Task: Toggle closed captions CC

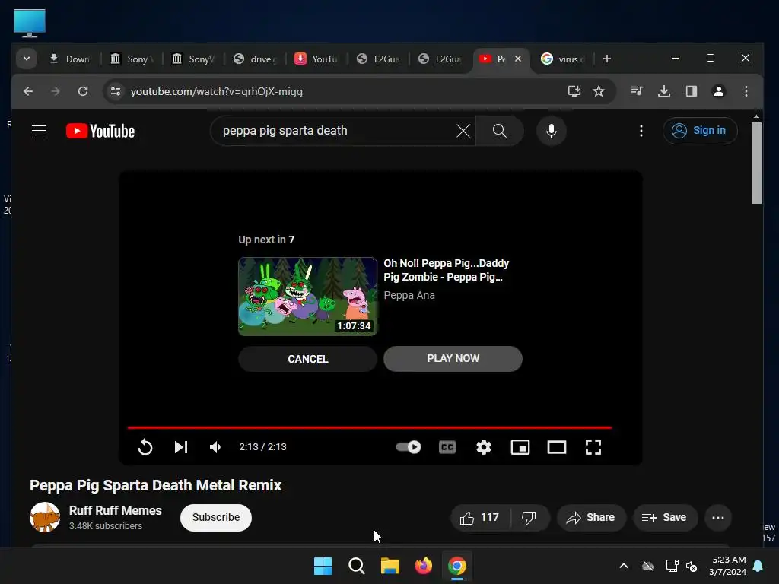Action: pos(447,447)
